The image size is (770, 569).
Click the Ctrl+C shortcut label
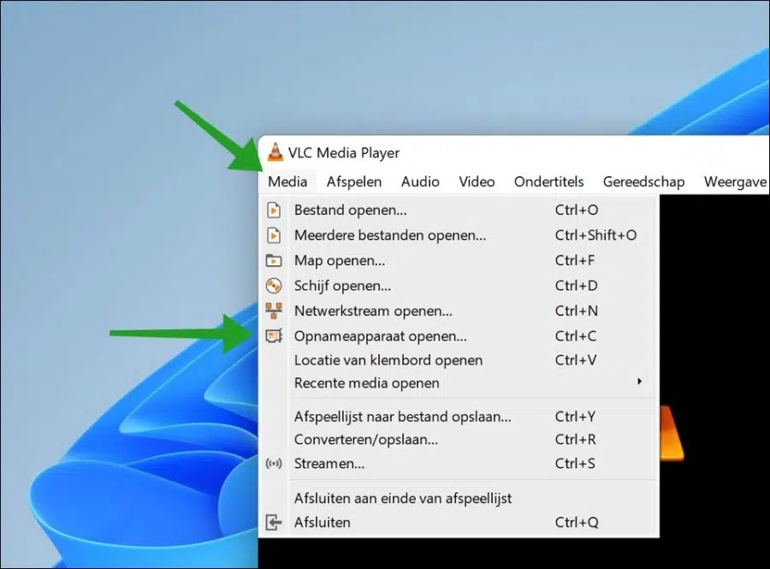tap(576, 335)
